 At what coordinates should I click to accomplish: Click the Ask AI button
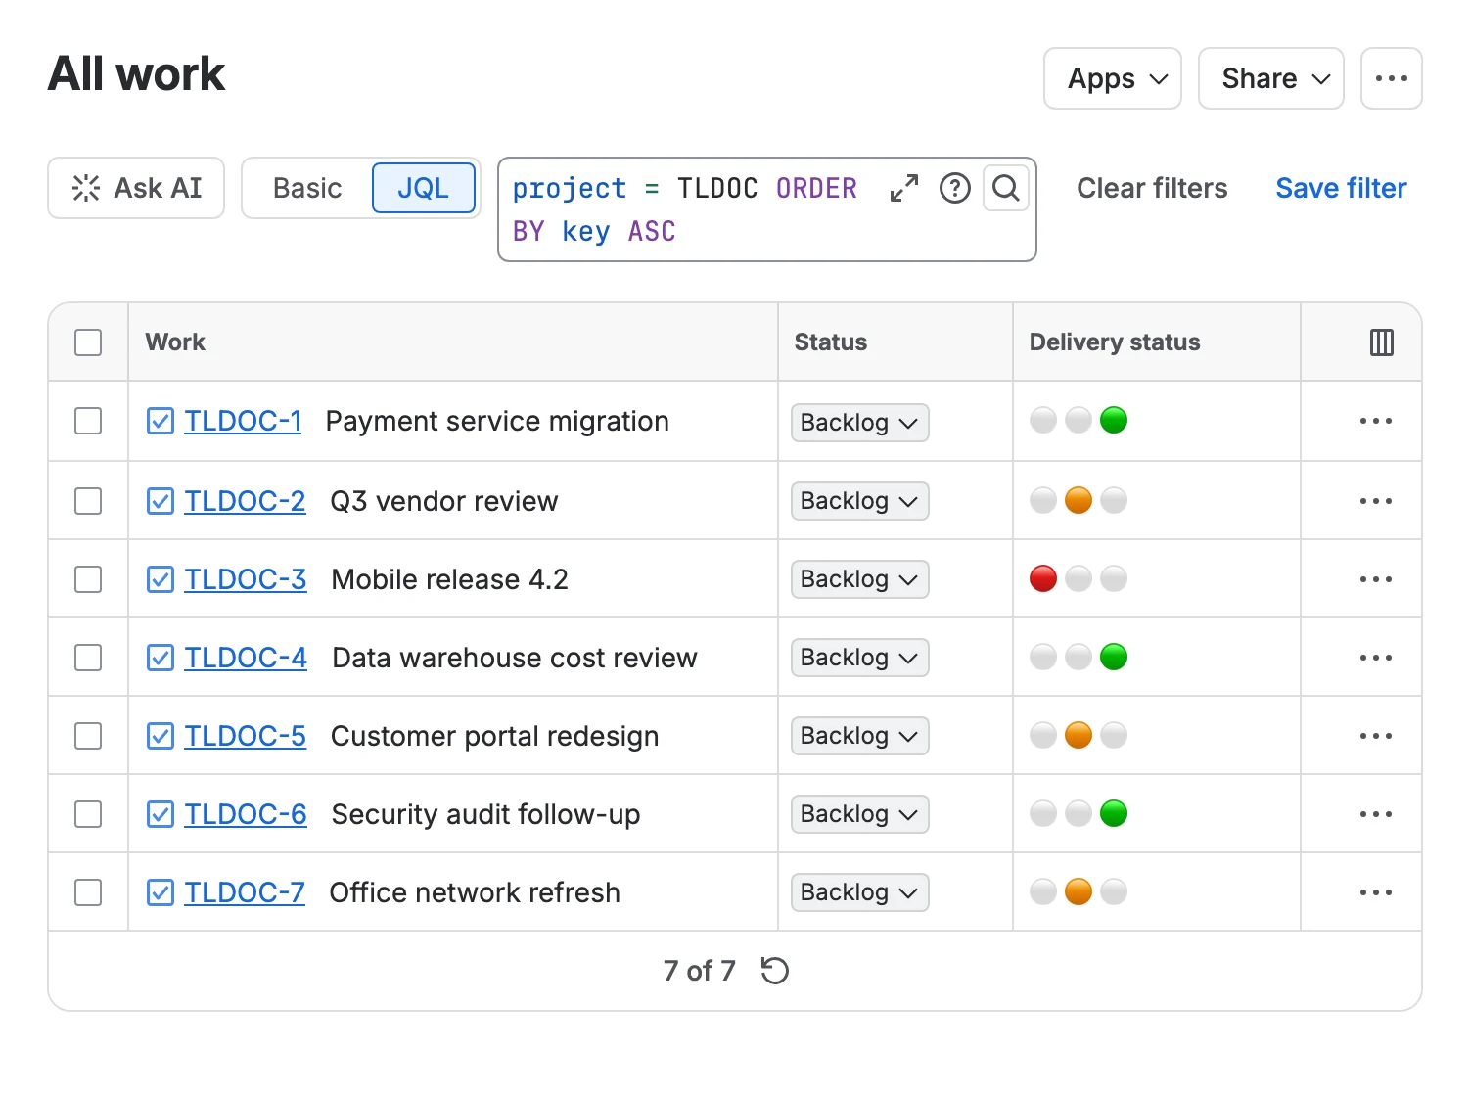pos(136,188)
